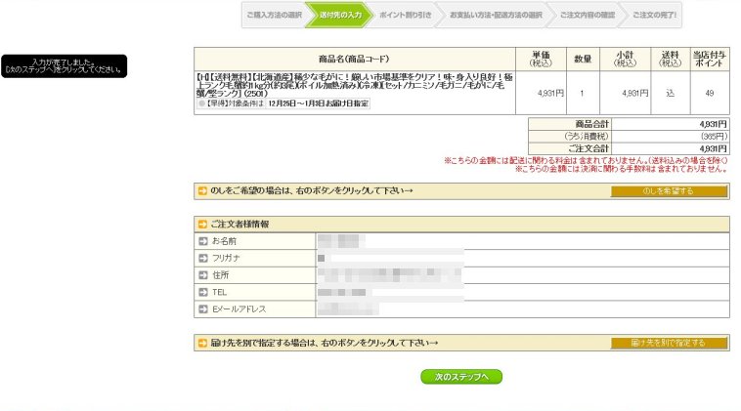Select the ご注文の完了 step
Image resolution: width=741 pixels, height=411 pixels.
pyautogui.click(x=649, y=16)
